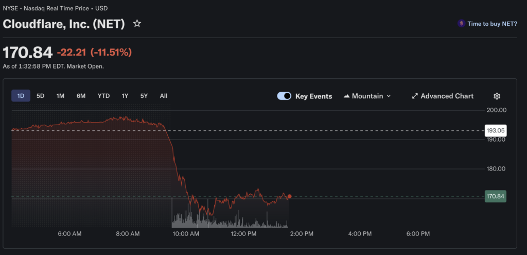Click the star icon to follow NET
Image resolution: width=527 pixels, height=255 pixels.
point(137,24)
